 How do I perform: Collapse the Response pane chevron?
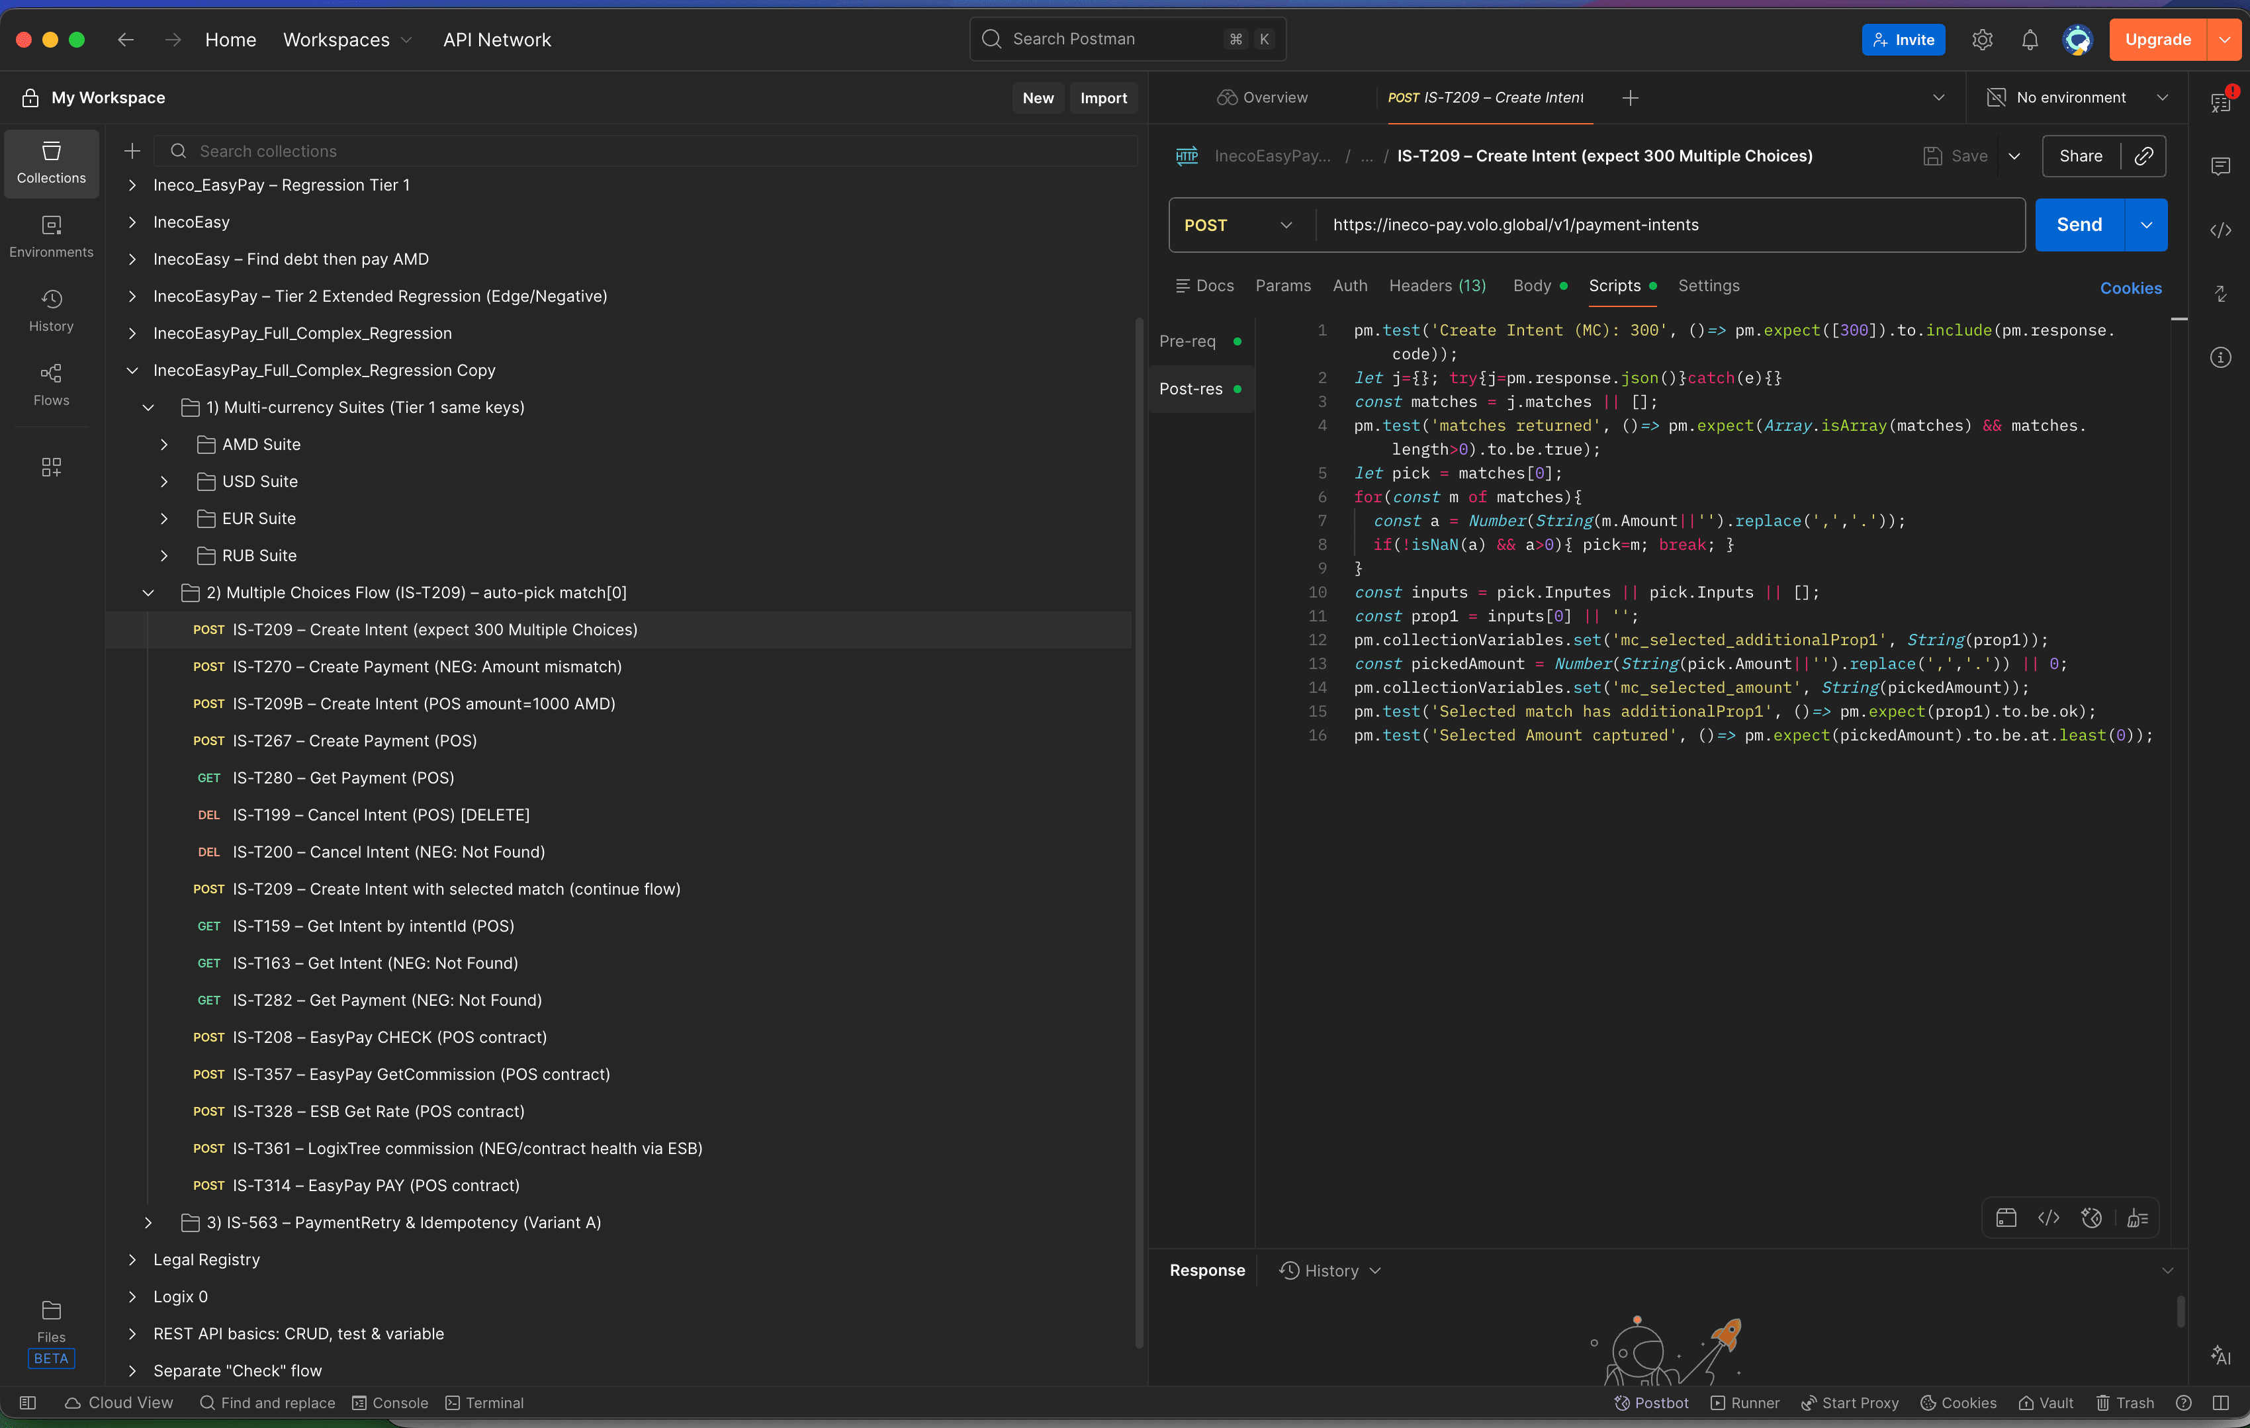click(2167, 1270)
